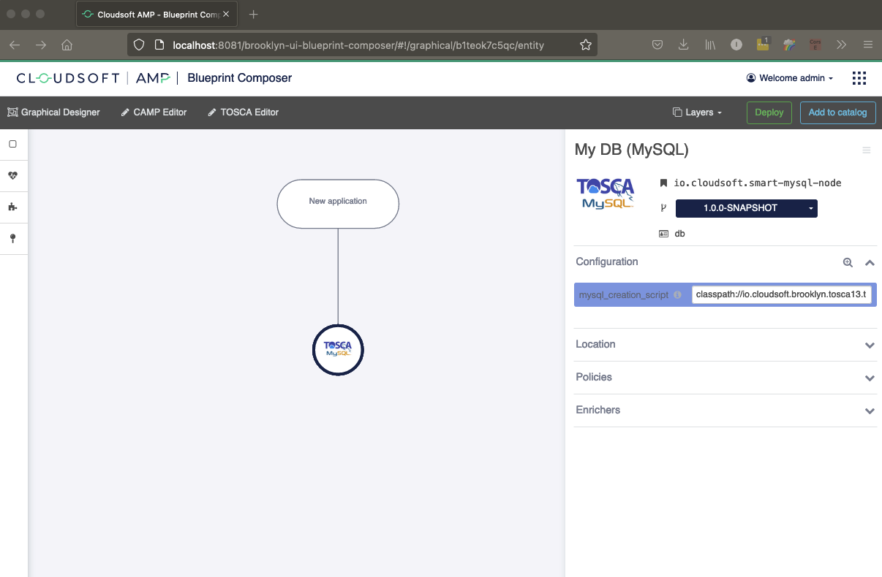The image size is (882, 577).
Task: Click the Add to catalog button
Action: pos(837,112)
